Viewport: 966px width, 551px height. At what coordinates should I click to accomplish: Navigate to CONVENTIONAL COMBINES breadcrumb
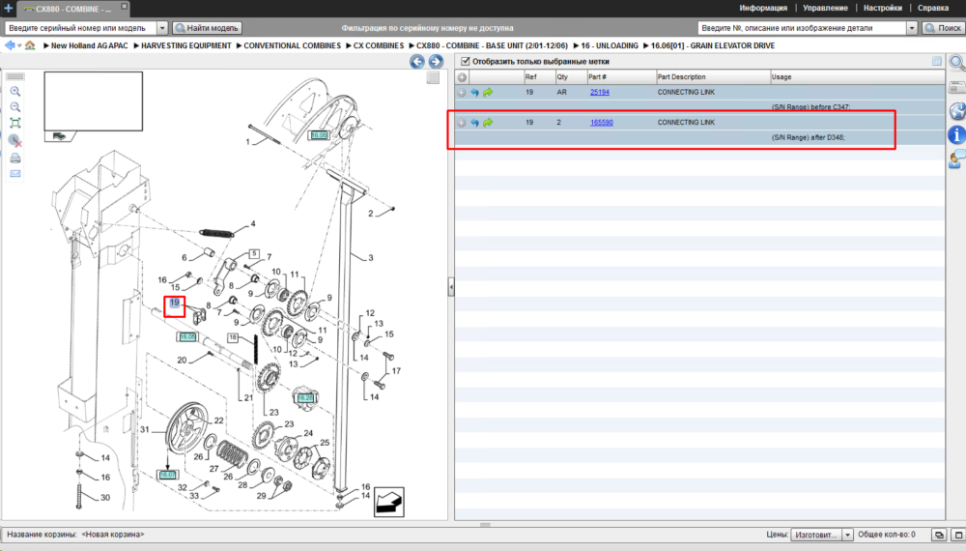[292, 45]
